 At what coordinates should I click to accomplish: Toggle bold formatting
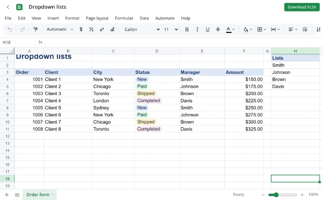(x=187, y=29)
